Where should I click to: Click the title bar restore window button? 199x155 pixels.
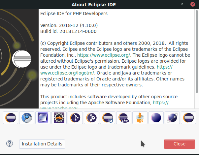tap(182, 4)
